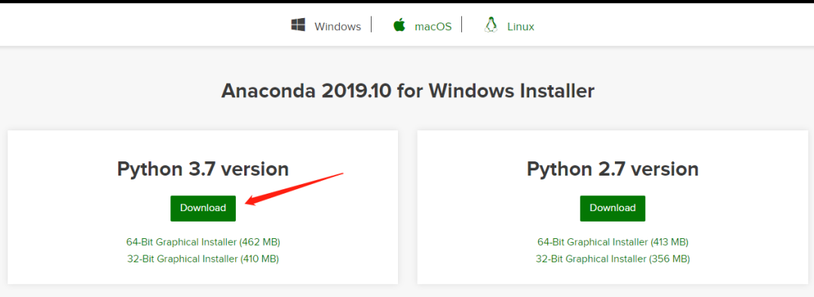
Task: Open 64-Bit Graphical Installer (413 MB) link
Action: pos(613,242)
